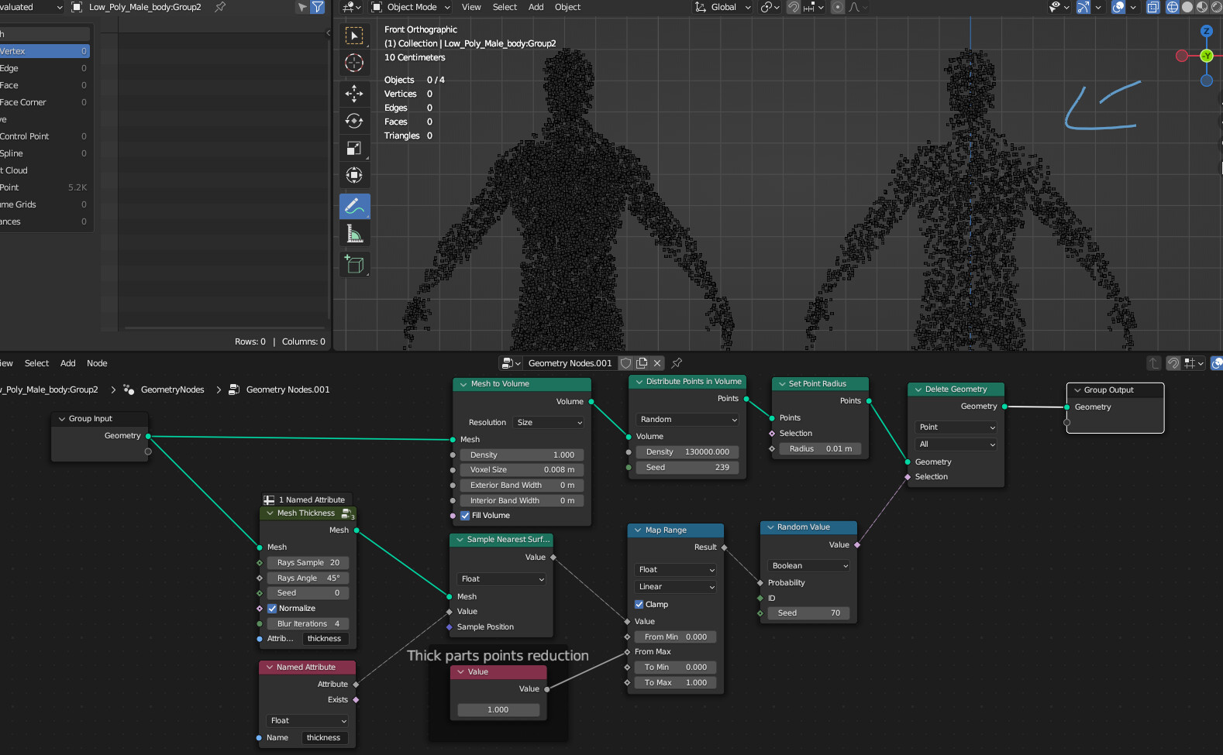The height and width of the screenshot is (755, 1223).
Task: Unlink the Geometry Nodes.001 node group
Action: pos(657,363)
